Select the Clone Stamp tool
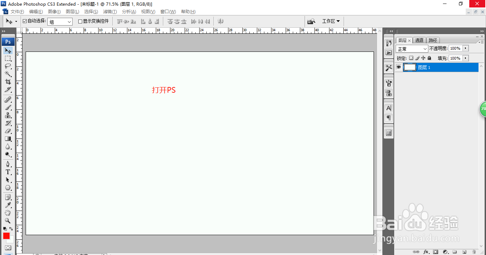Screen dimensions: 486x255 pyautogui.click(x=8, y=115)
